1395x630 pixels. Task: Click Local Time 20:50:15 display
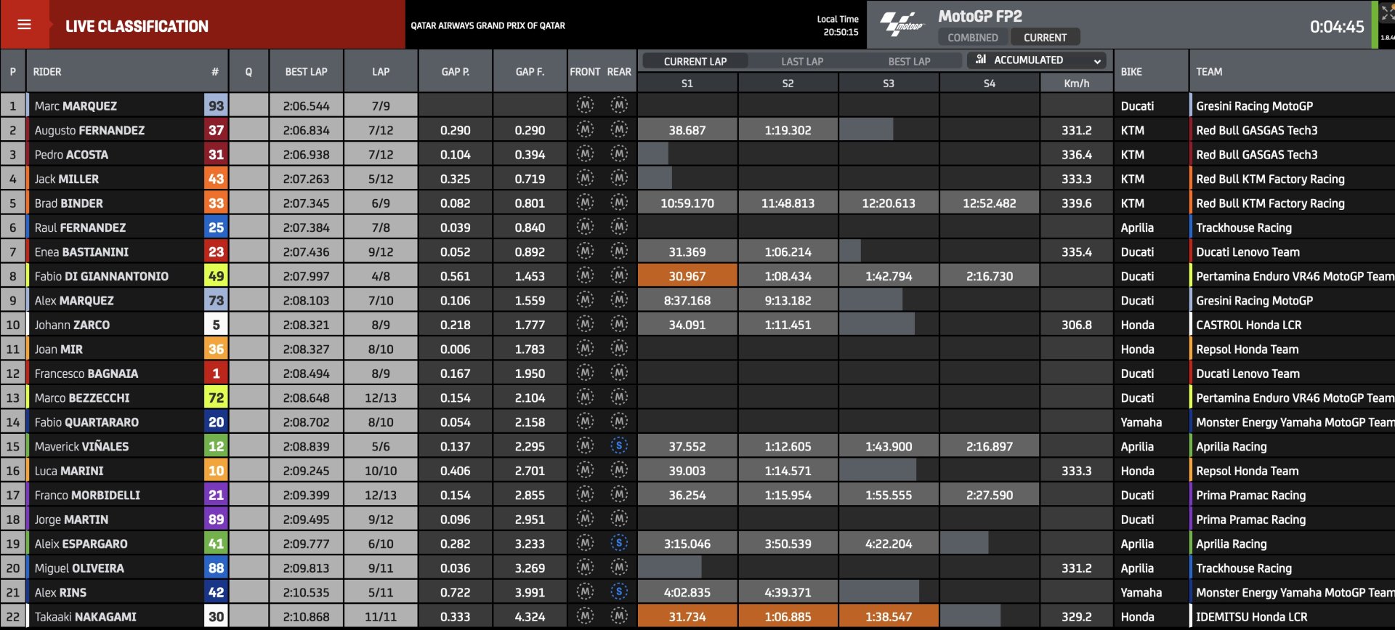838,25
